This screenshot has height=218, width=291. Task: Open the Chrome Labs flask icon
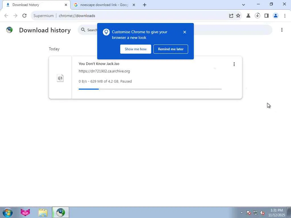248,16
